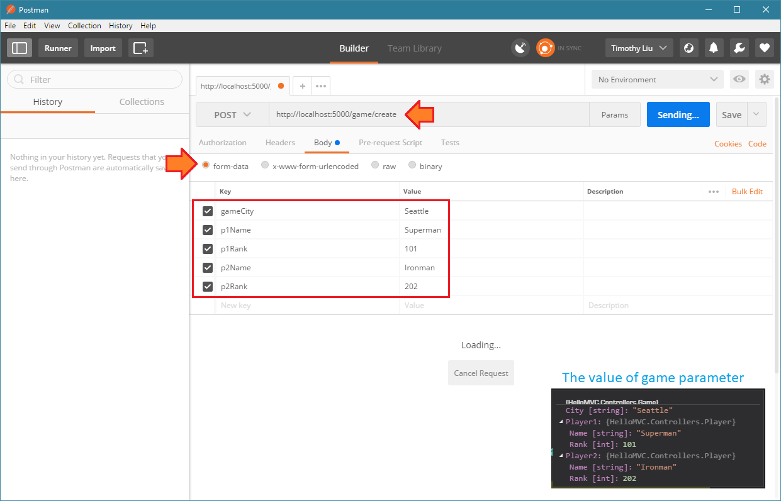781x501 pixels.
Task: Show the History sidebar tab
Action: (48, 102)
